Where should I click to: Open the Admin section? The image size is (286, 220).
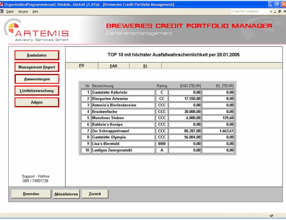(x=37, y=102)
